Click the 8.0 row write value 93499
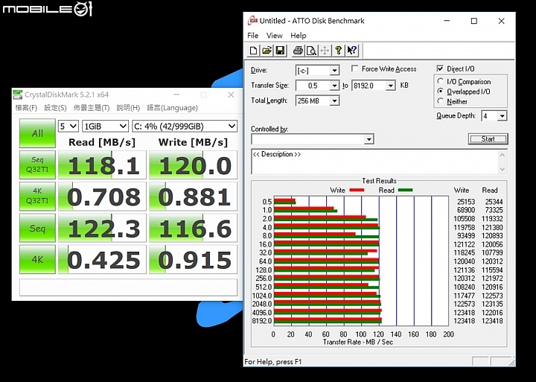 pos(466,235)
